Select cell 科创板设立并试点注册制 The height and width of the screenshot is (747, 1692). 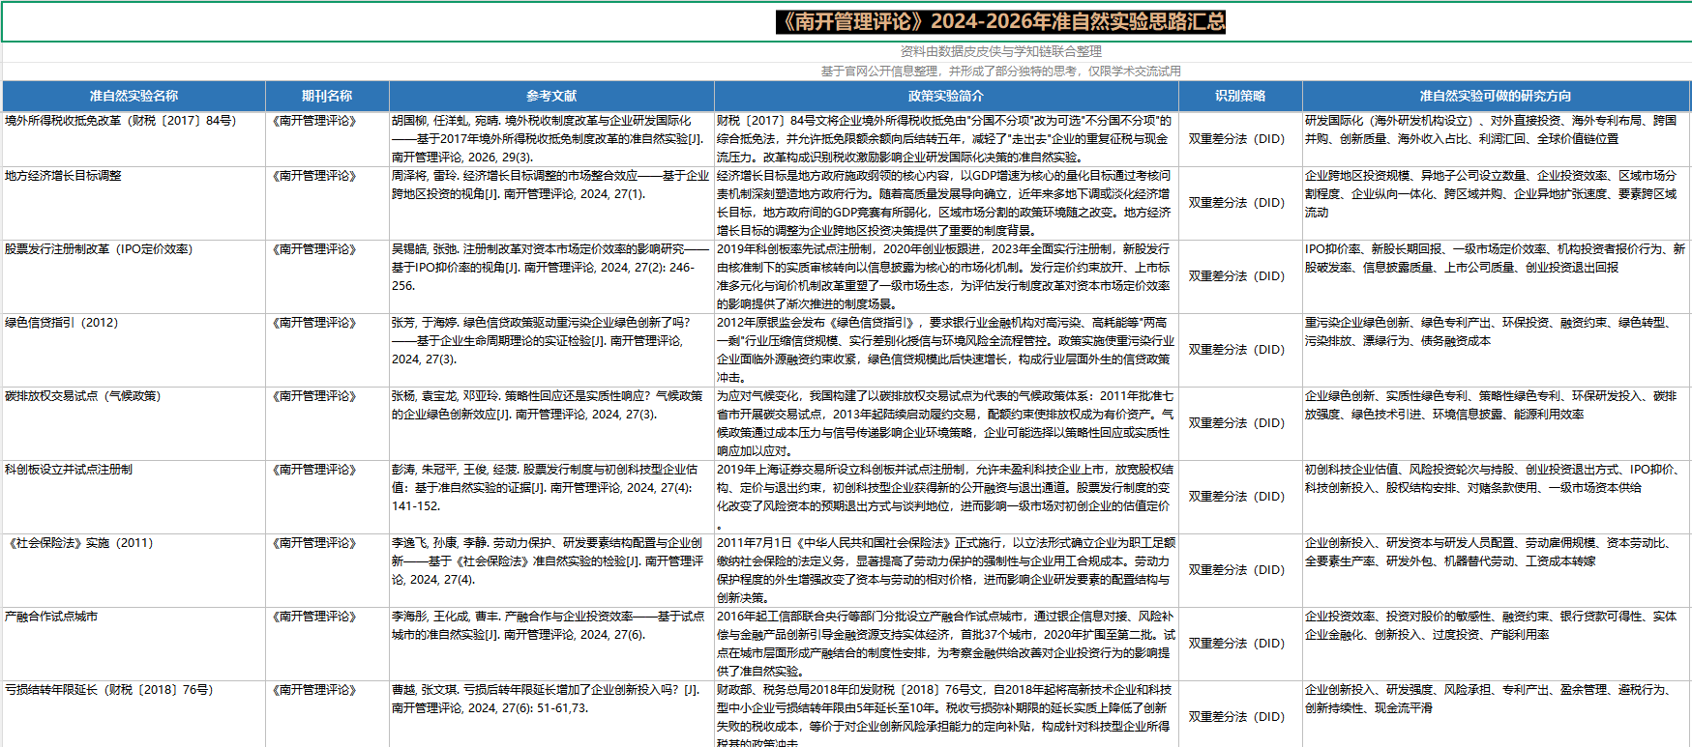click(134, 497)
